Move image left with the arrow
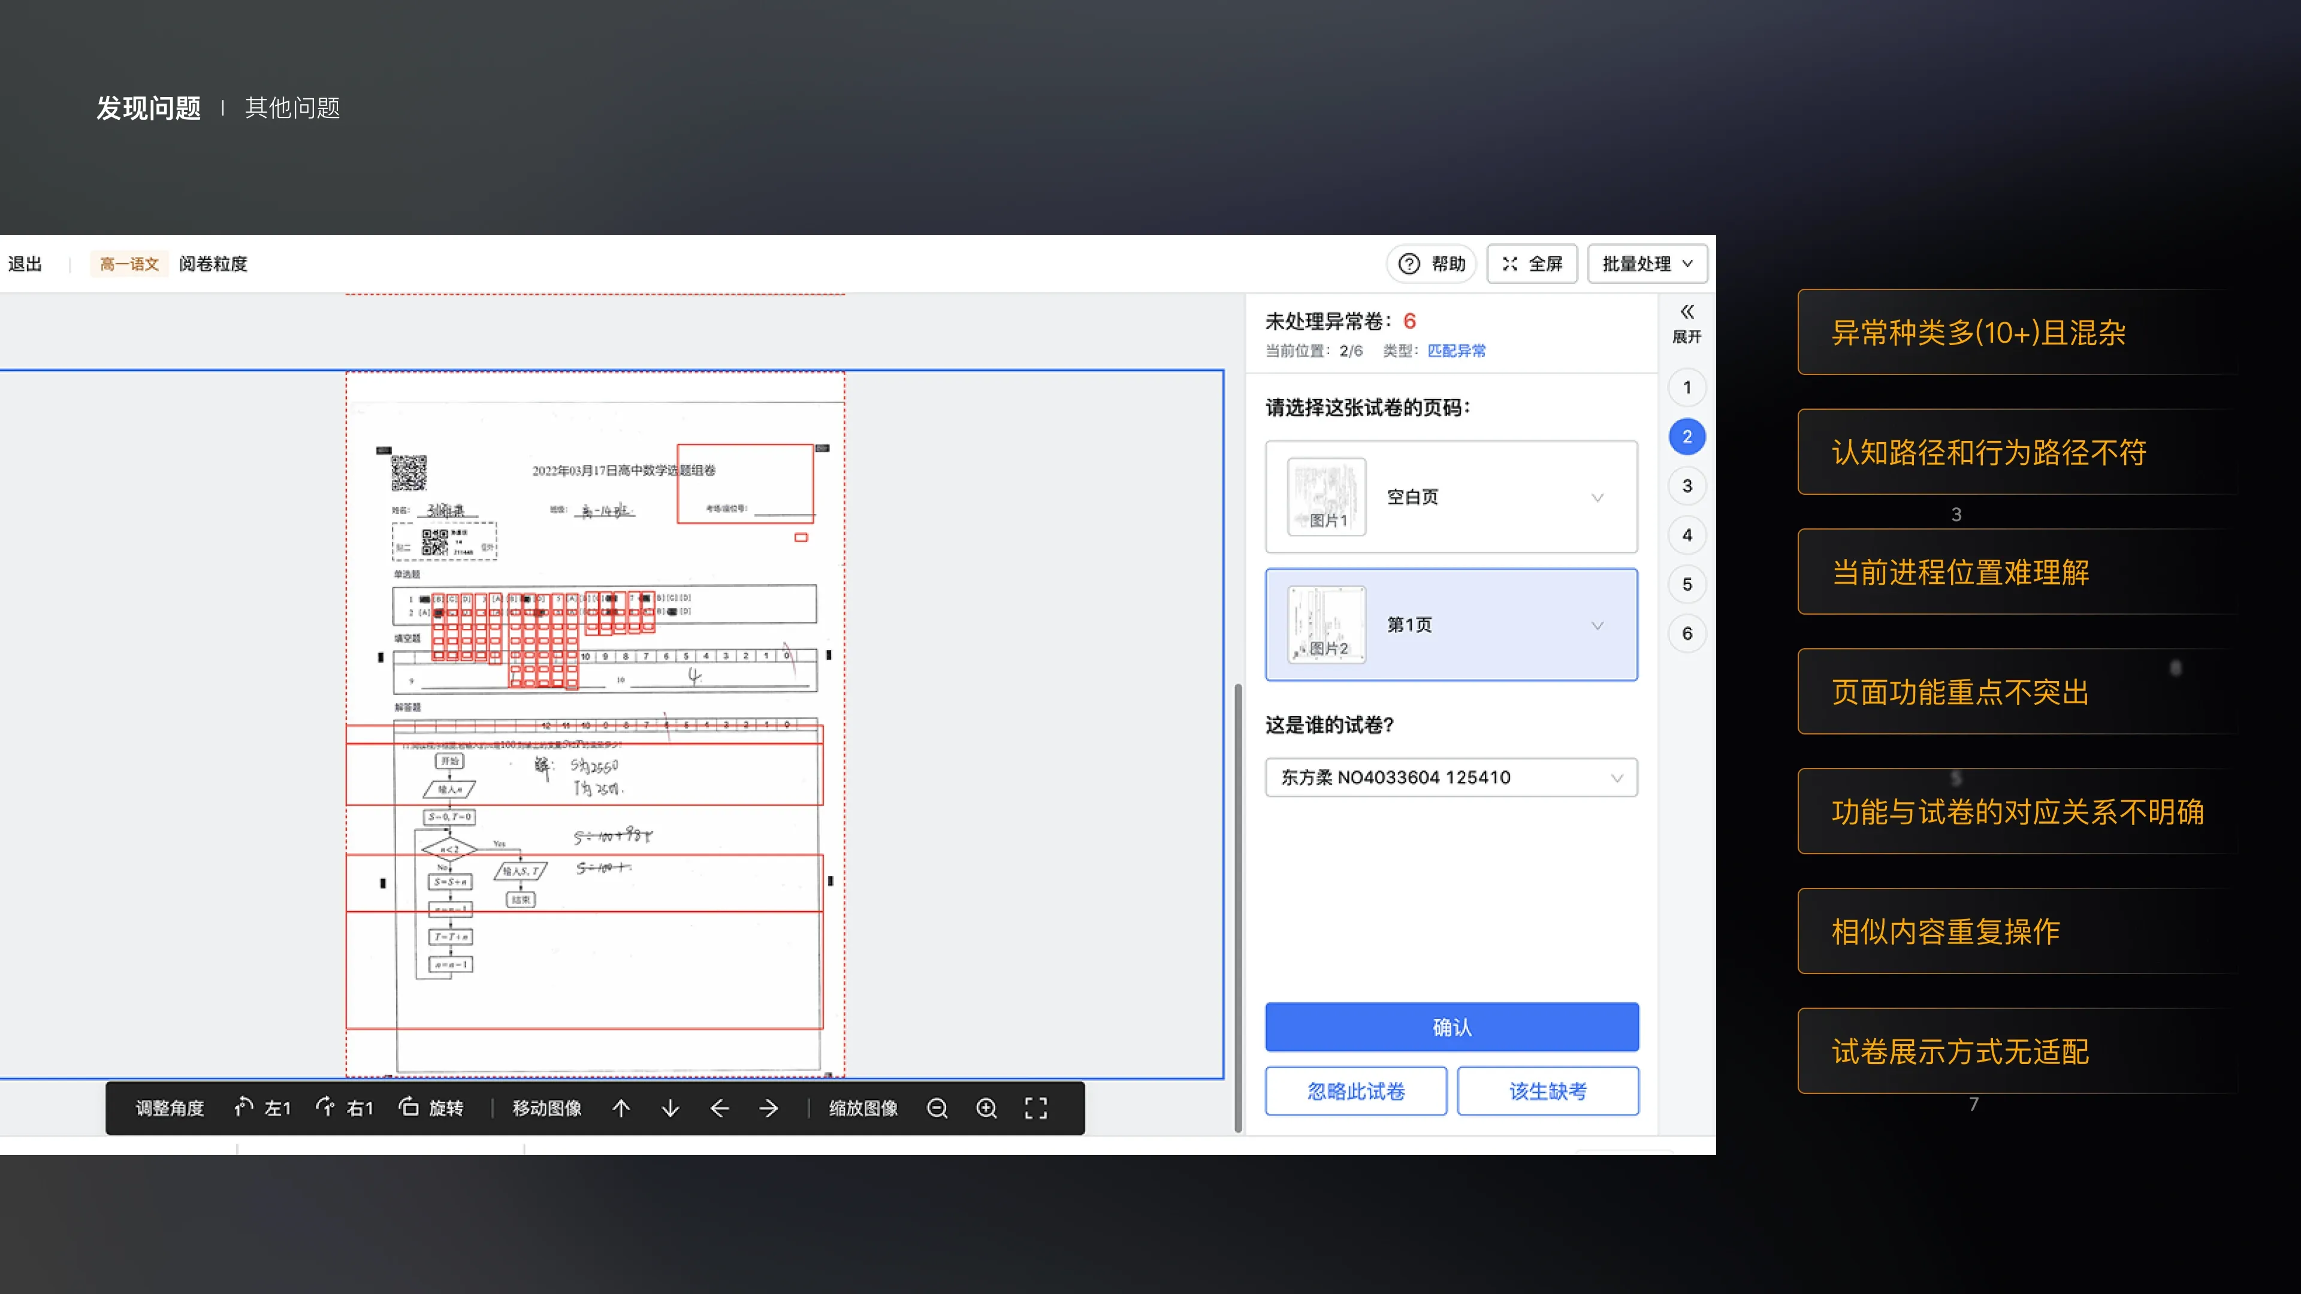The image size is (2301, 1294). 719,1108
